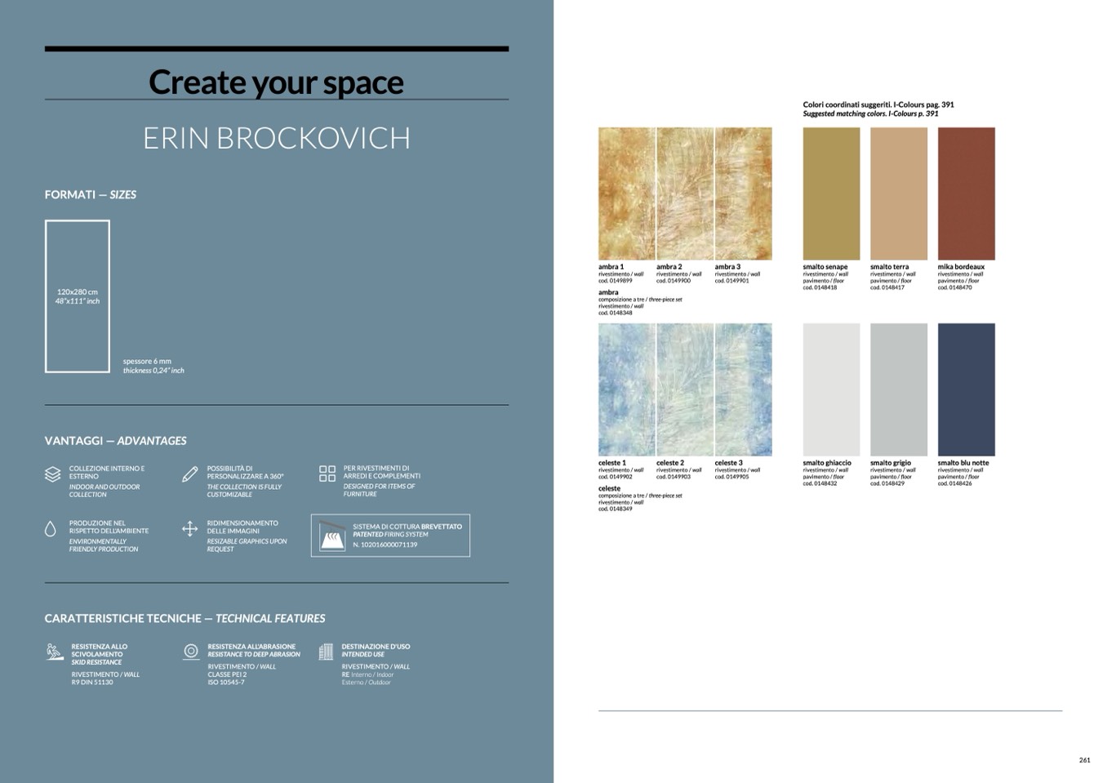
Task: Click the skid resistance icon
Action: [55, 652]
